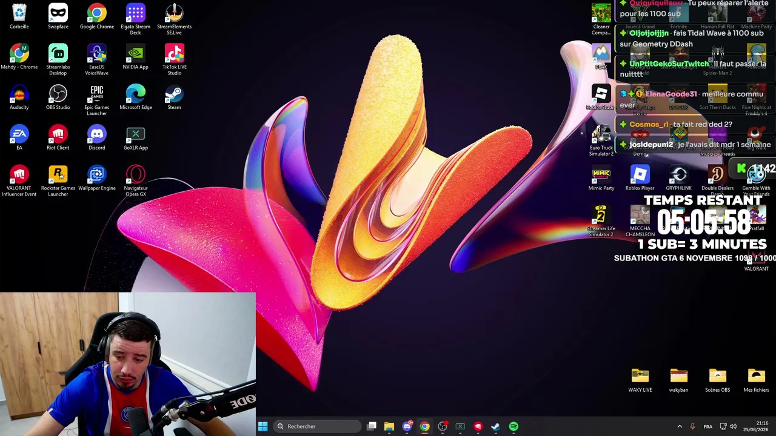Launch MECCHA CHAMELEON desktop shortcut
Viewport: 776px width, 436px height.
click(640, 222)
